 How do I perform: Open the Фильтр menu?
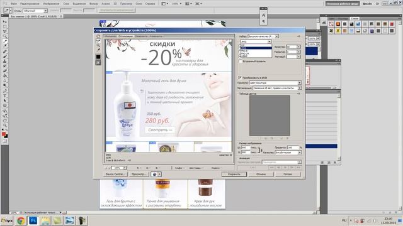coord(94,4)
